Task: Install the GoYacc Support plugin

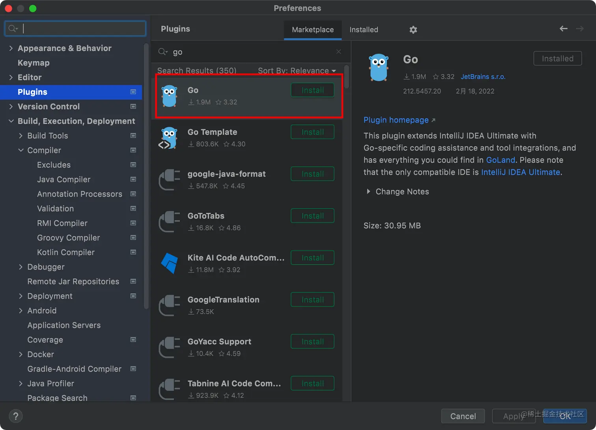Action: click(313, 342)
